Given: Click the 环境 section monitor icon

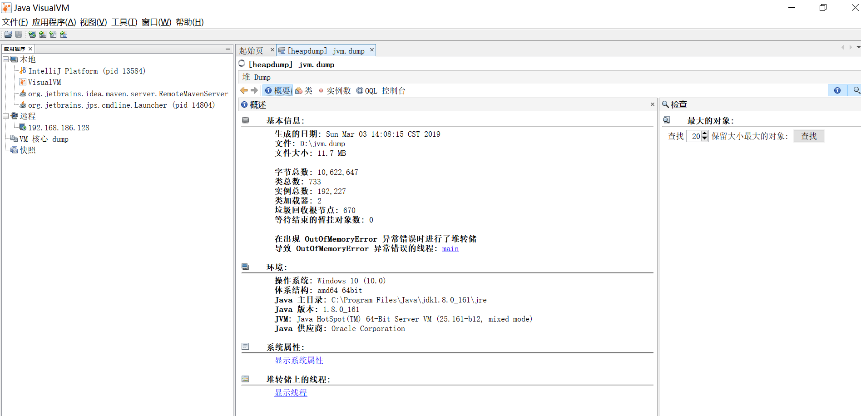Looking at the screenshot, I should (246, 267).
